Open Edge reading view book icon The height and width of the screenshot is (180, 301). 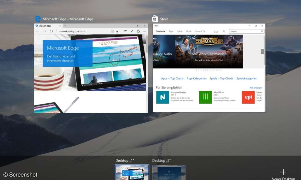tap(112, 31)
